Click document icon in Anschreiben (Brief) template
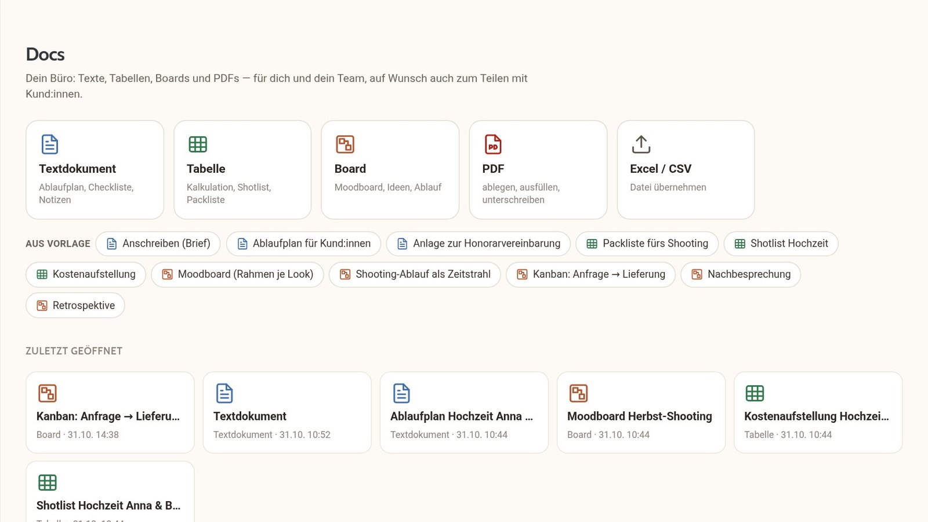The height and width of the screenshot is (522, 928). tap(112, 244)
